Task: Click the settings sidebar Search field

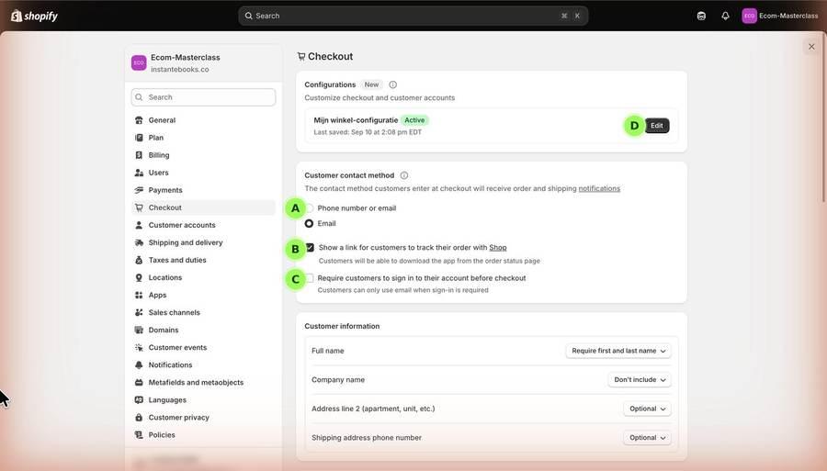Action: [203, 97]
